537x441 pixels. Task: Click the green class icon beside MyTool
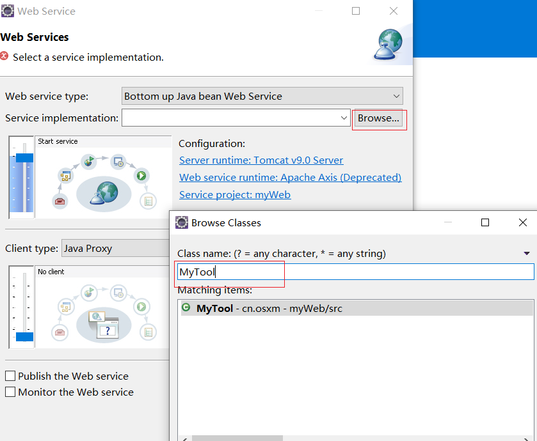(x=186, y=307)
